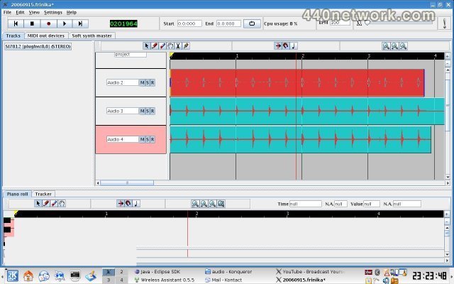The image size is (454, 284).
Task: Click the red record button
Action: [49, 23]
